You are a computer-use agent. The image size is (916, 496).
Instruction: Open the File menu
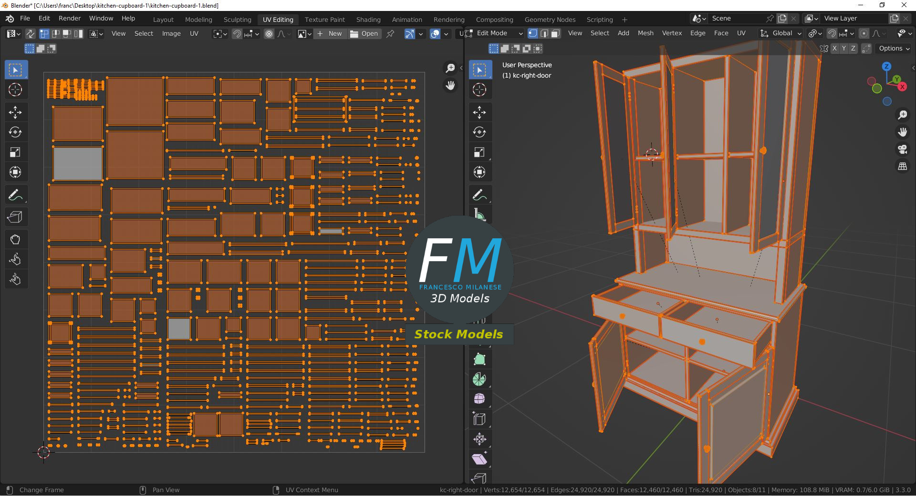point(25,18)
